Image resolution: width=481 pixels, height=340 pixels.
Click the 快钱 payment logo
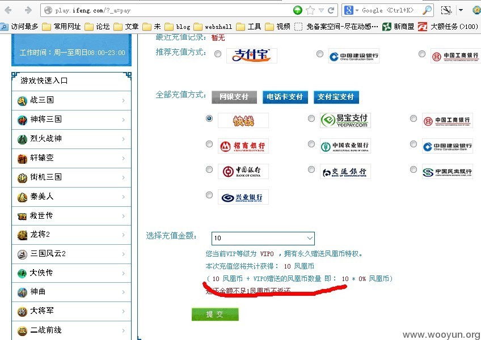tap(243, 121)
